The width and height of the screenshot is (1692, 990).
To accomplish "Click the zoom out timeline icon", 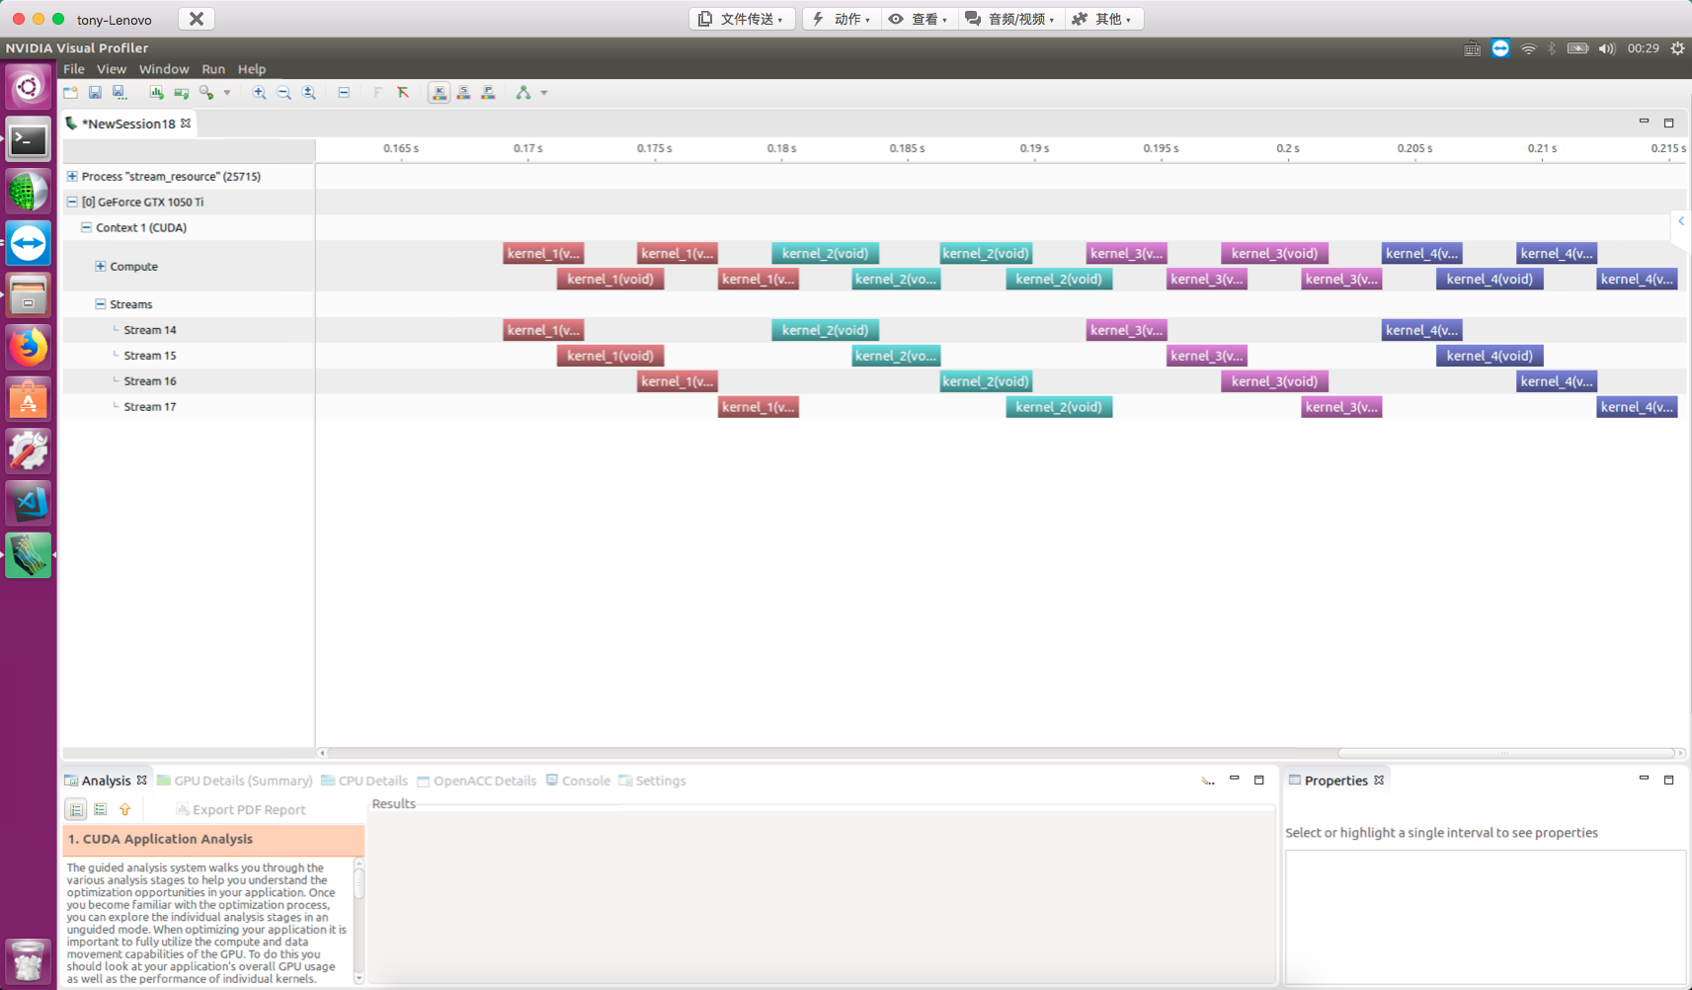I will coord(284,93).
